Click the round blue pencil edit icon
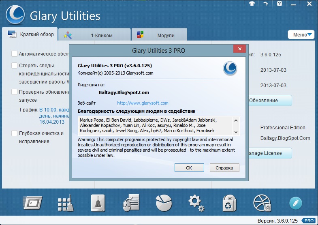This screenshot has width=318, height=225. click(x=295, y=203)
